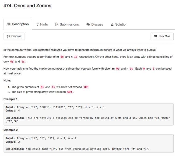
Task: Click the Note heading text
Action: [x=7, y=80]
